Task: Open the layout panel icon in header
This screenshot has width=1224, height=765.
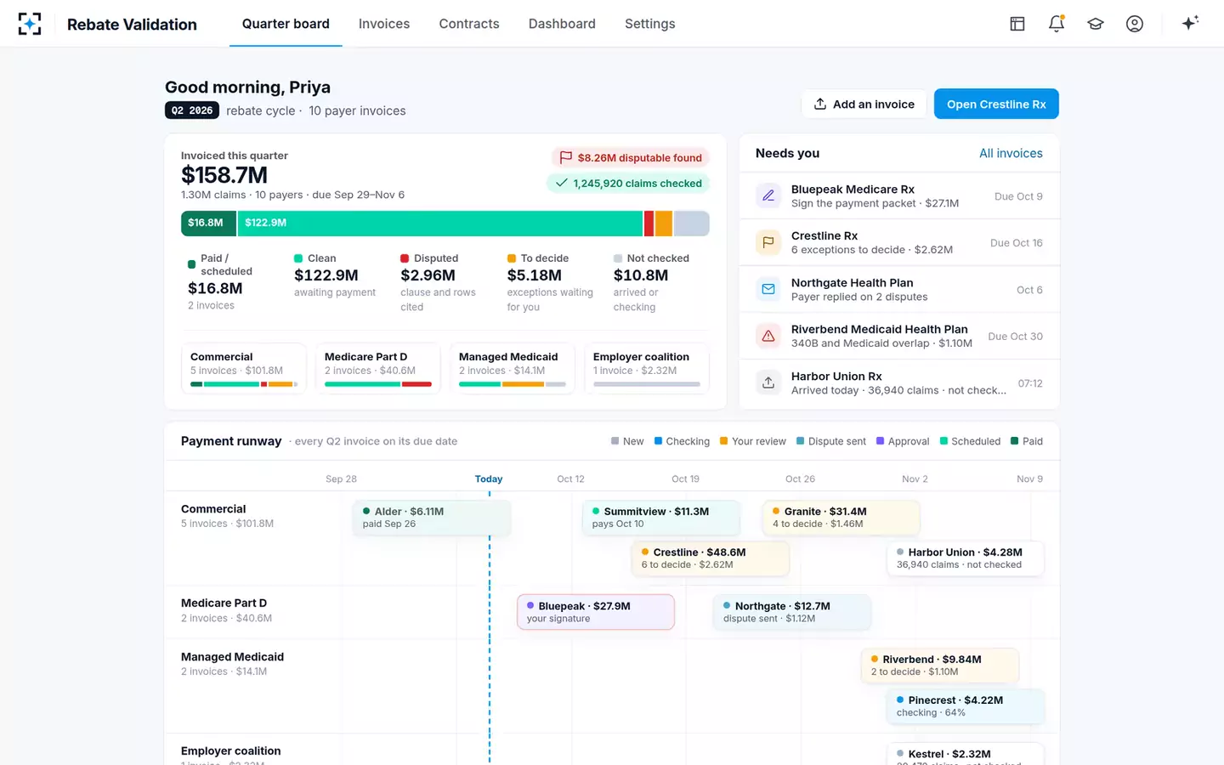Action: click(x=1017, y=24)
